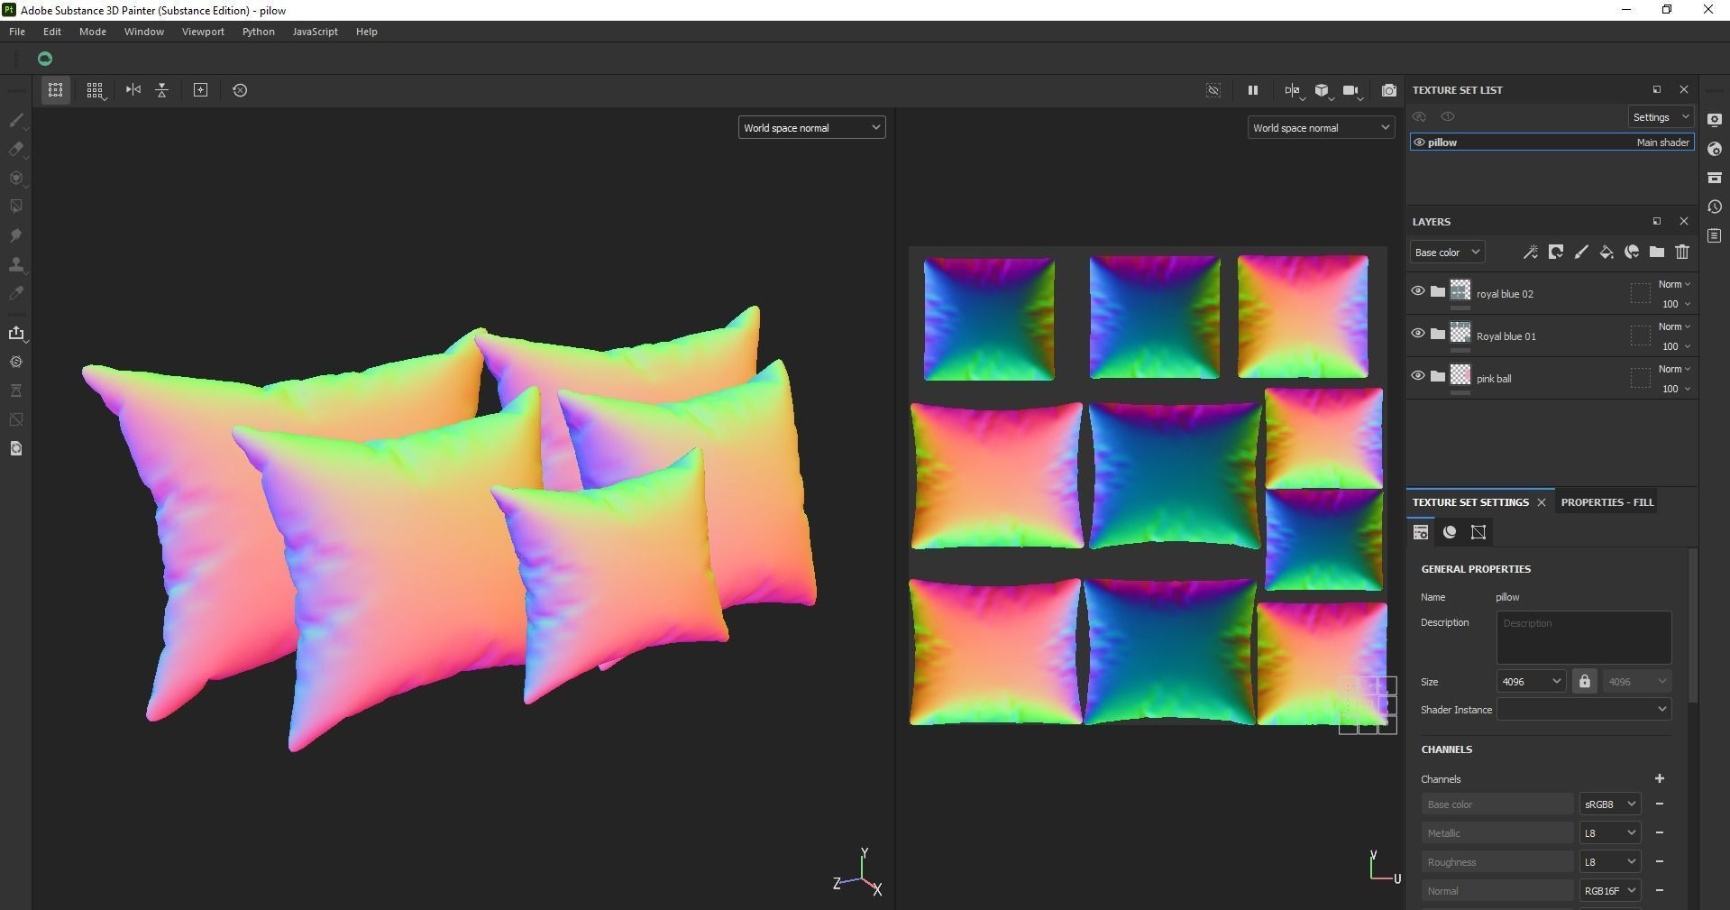Click the vertical flip symmetry icon
Viewport: 1730px width, 910px height.
[x=162, y=90]
